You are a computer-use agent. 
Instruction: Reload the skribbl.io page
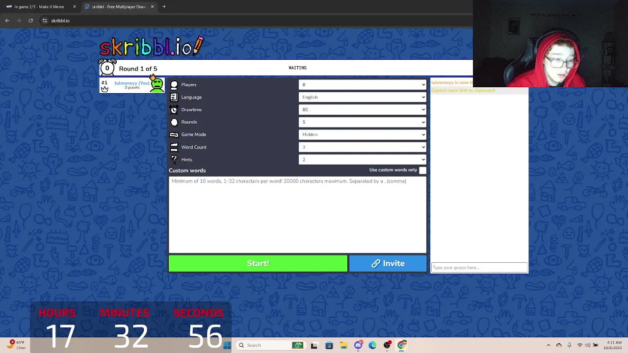click(x=30, y=21)
